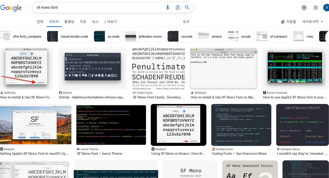Open OSXDaily SF Mono install font thumbnail
Image resolution: width=329 pixels, height=178 pixels.
click(26, 68)
